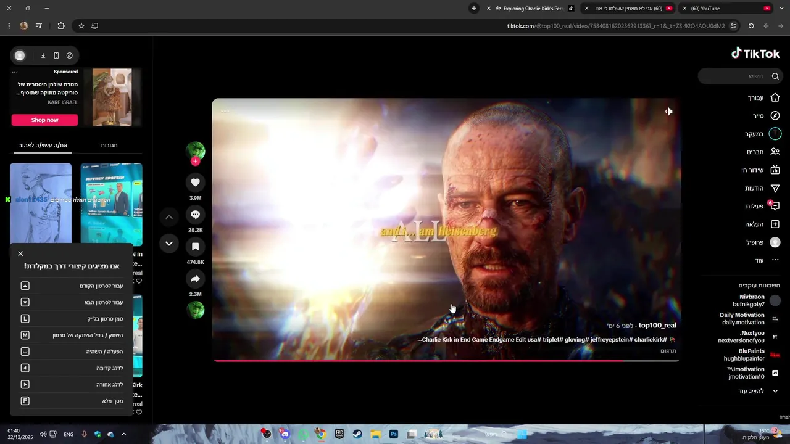Image resolution: width=790 pixels, height=444 pixels.
Task: Open the Friends (חברים) sidebar item
Action: tap(763, 152)
